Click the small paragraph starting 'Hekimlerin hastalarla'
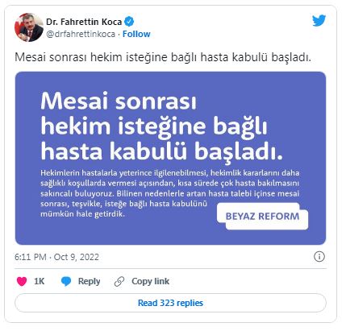Screen dimensions: 346x331 [x=170, y=193]
